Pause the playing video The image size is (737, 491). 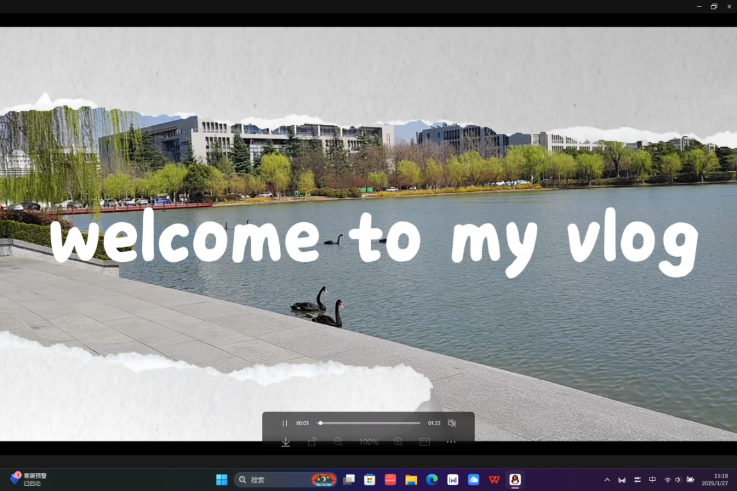point(285,423)
